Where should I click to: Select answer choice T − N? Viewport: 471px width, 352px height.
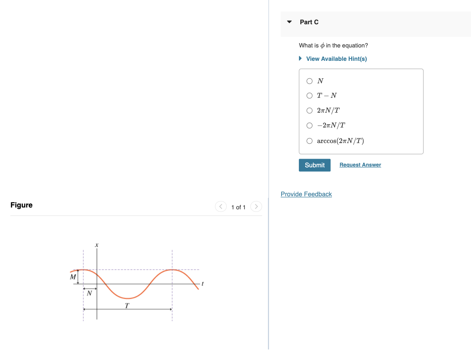pyautogui.click(x=309, y=95)
